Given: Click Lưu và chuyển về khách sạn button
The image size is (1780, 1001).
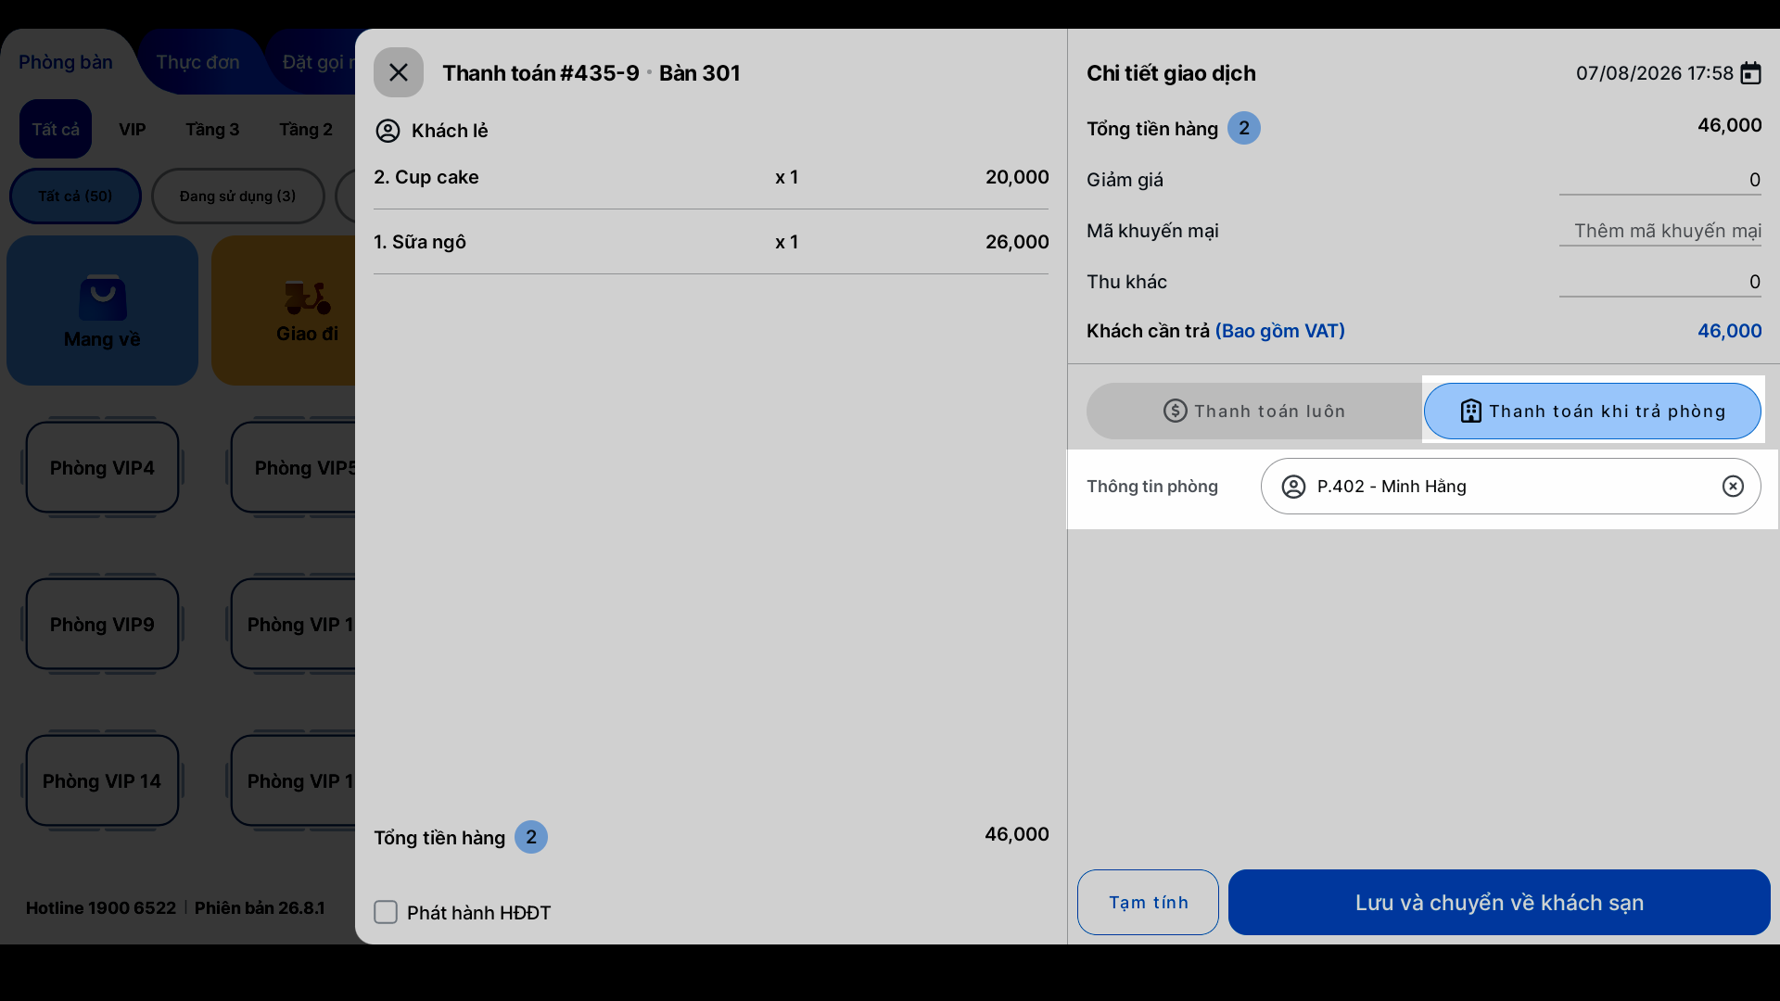Looking at the screenshot, I should [x=1499, y=902].
